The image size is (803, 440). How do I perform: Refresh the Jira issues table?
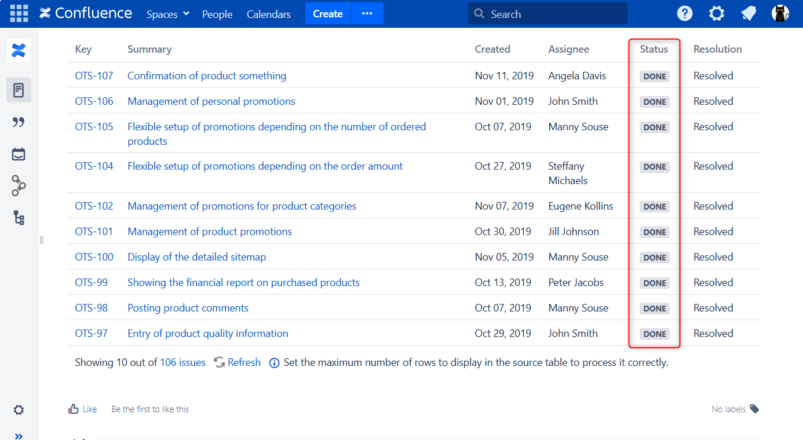[238, 362]
